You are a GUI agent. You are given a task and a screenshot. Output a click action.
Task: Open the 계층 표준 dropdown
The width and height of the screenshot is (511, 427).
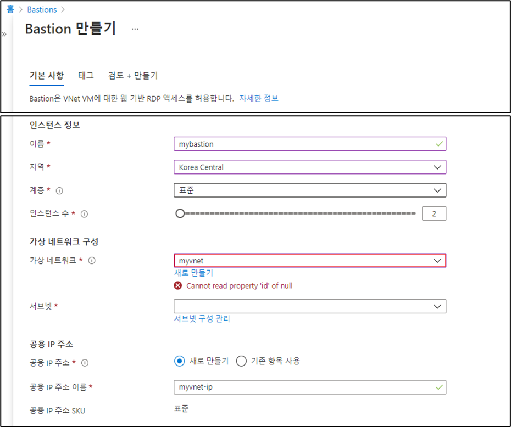[x=310, y=190]
